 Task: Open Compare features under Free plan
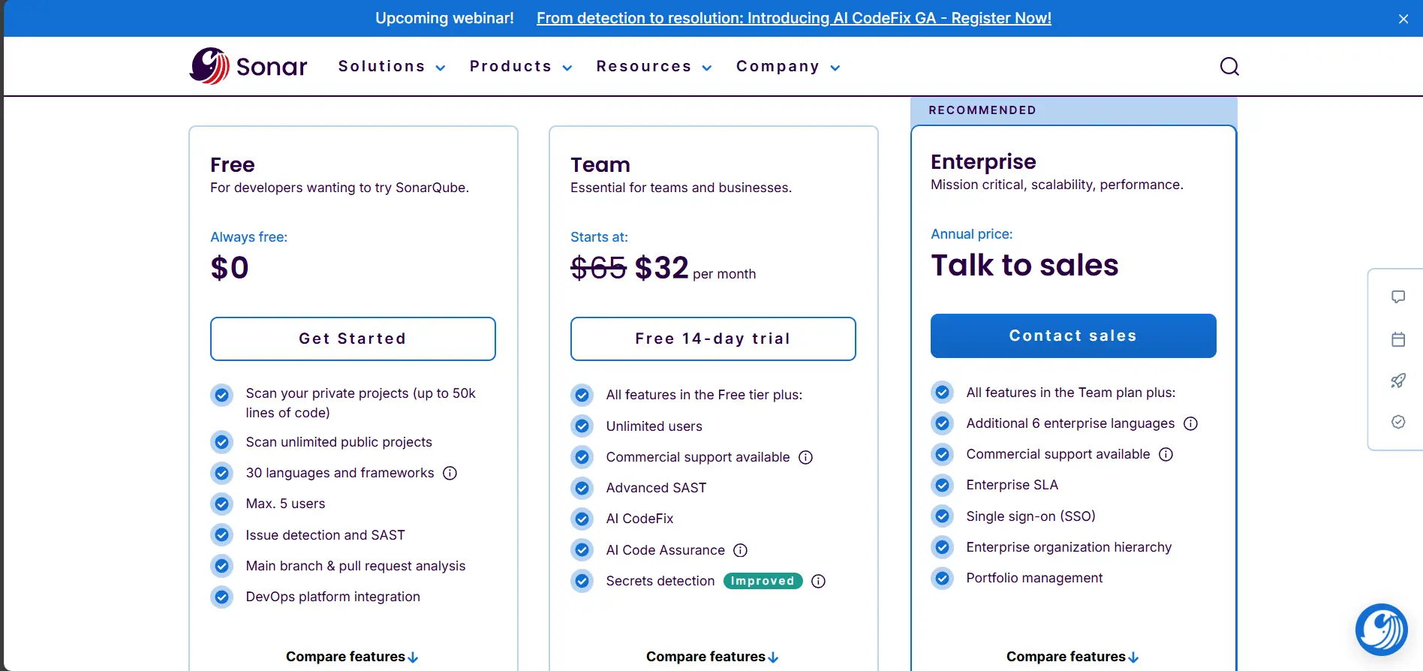tap(352, 657)
